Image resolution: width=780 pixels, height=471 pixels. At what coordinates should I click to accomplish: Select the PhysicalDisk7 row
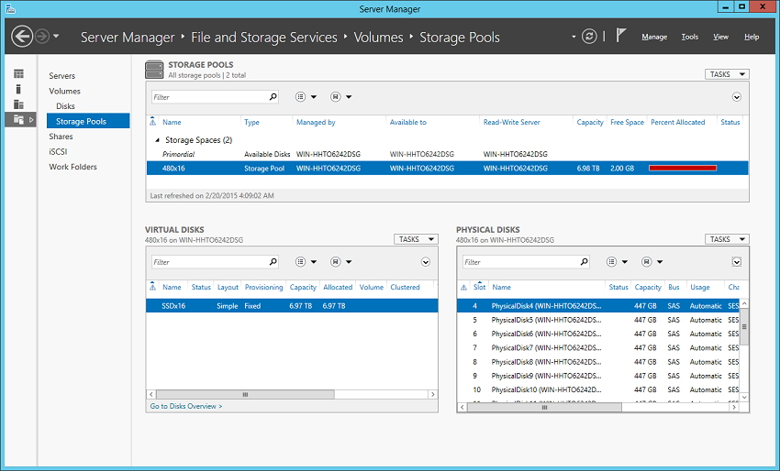coord(598,348)
